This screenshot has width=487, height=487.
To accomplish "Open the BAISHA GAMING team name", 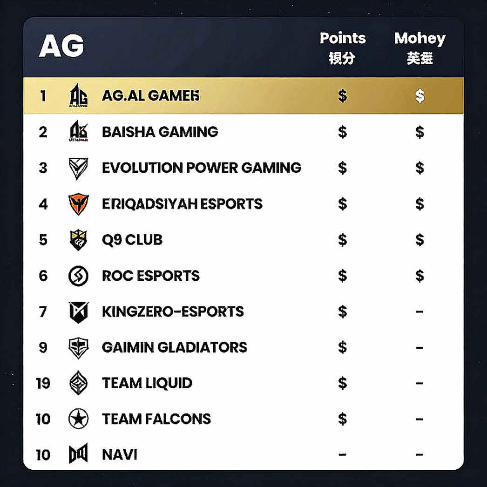I will pyautogui.click(x=160, y=132).
